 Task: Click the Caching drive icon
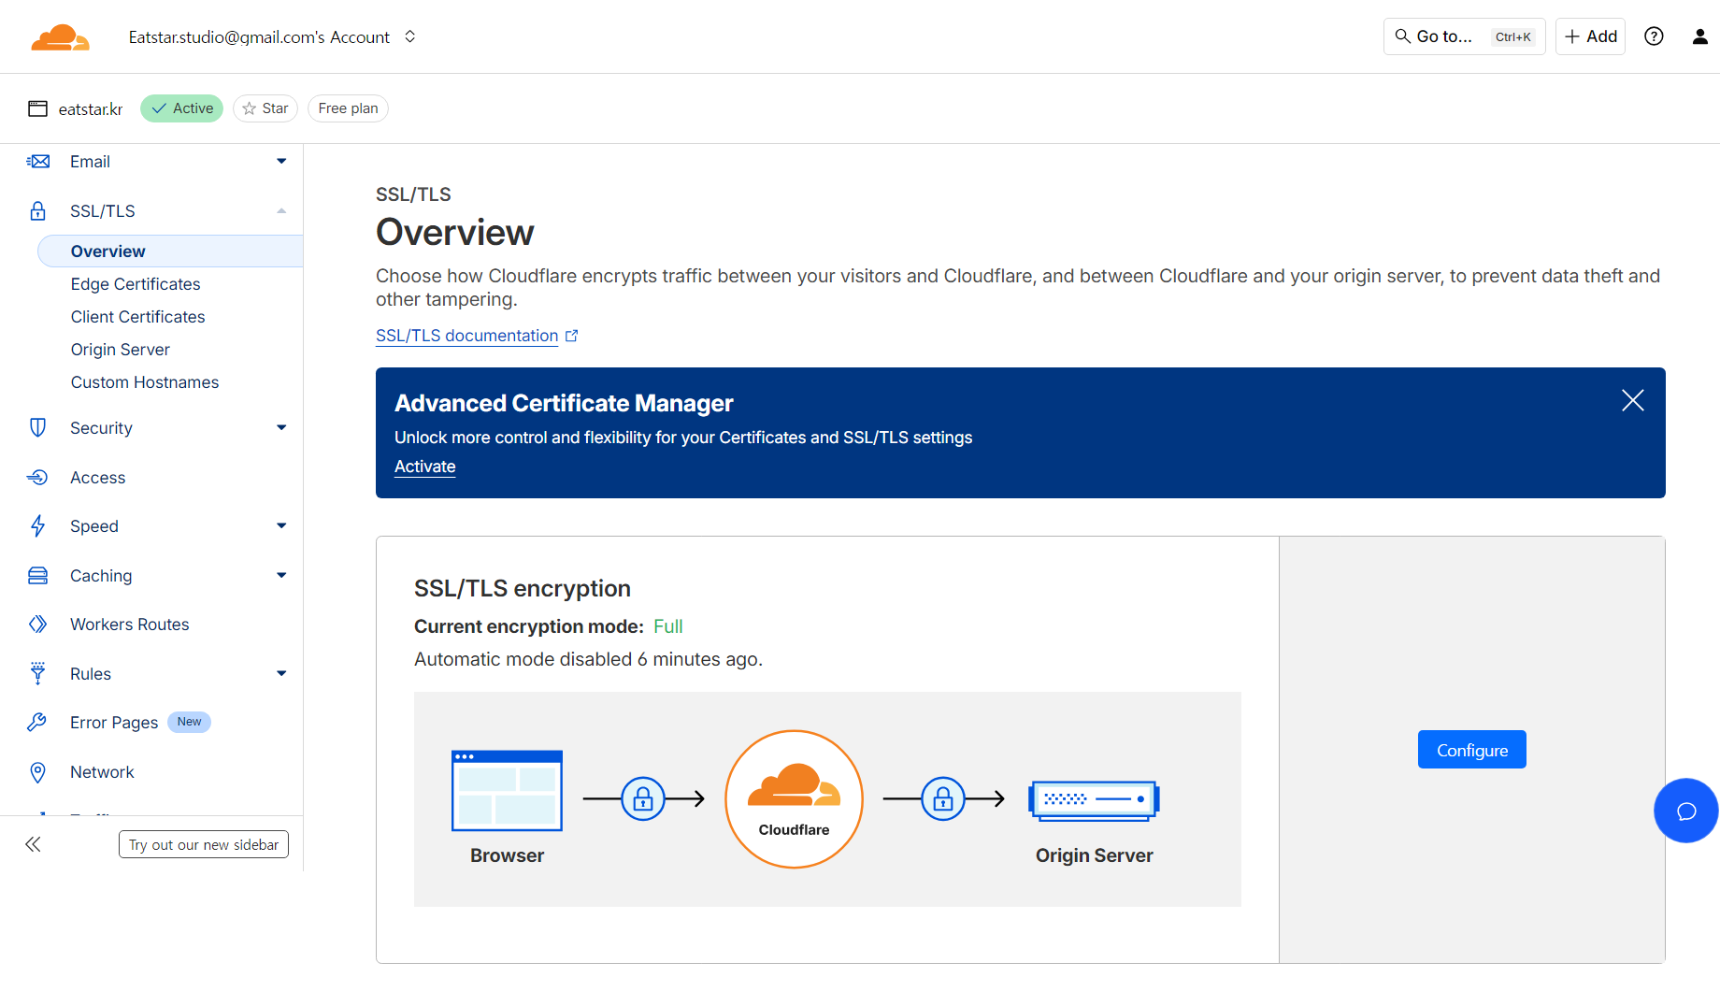37,576
